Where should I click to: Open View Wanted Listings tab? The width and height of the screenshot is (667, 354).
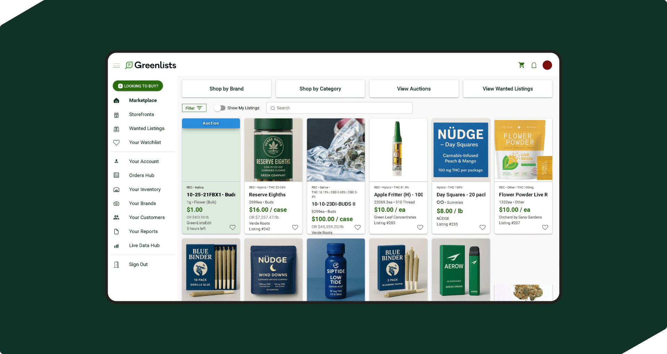tap(508, 89)
